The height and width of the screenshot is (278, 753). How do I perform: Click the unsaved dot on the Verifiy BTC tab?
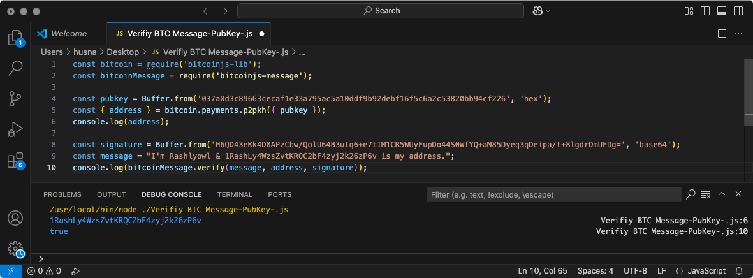[261, 34]
